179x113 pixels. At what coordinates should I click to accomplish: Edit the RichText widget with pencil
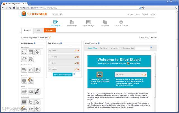coord(76,57)
